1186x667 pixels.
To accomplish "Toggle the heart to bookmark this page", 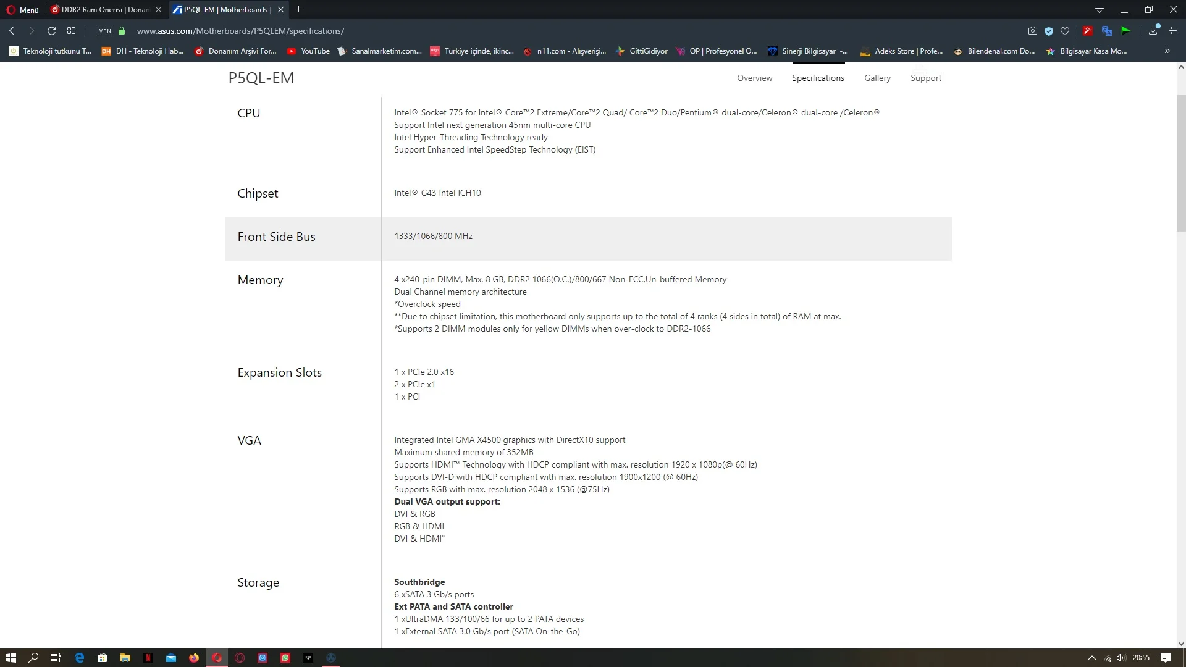I will click(x=1066, y=30).
